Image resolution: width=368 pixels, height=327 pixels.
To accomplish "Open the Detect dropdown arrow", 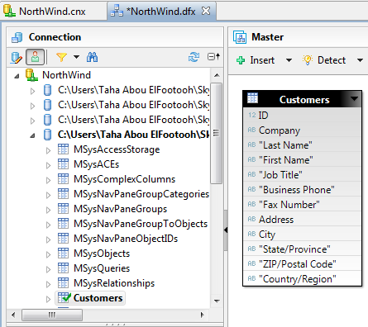I will click(360, 60).
